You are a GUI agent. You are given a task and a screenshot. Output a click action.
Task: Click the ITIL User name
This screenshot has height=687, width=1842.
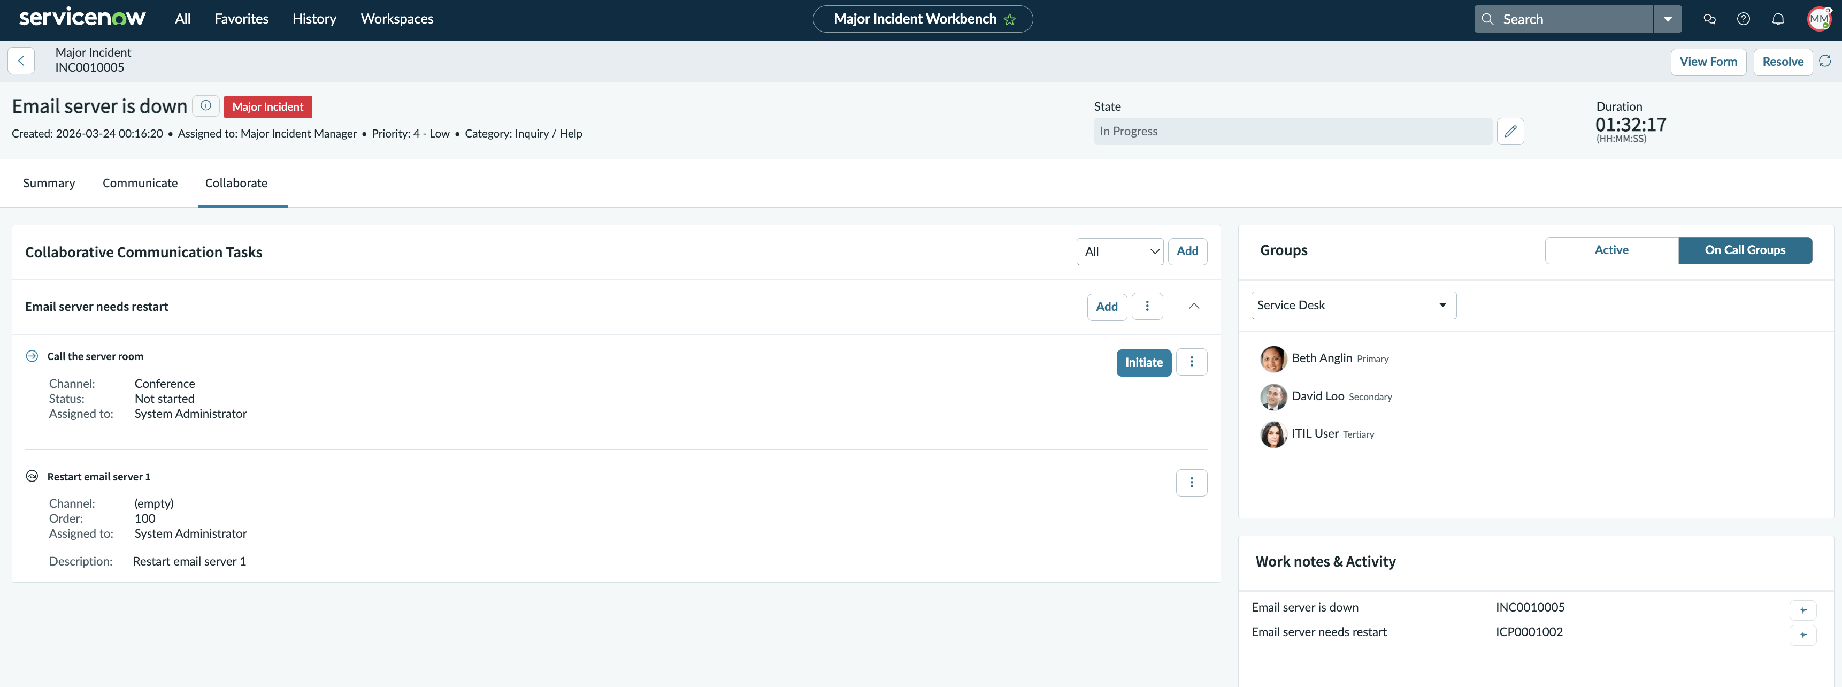(1315, 434)
